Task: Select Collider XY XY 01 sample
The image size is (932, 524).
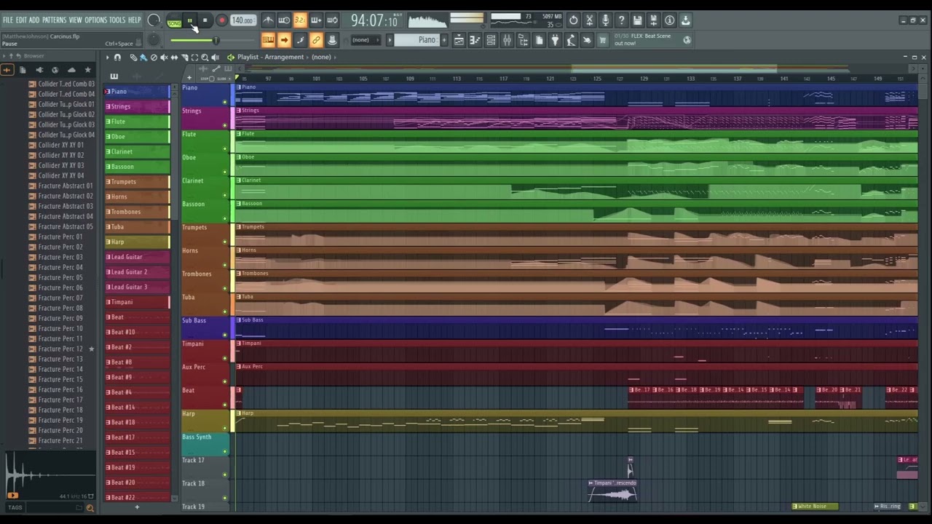Action: [x=60, y=145]
